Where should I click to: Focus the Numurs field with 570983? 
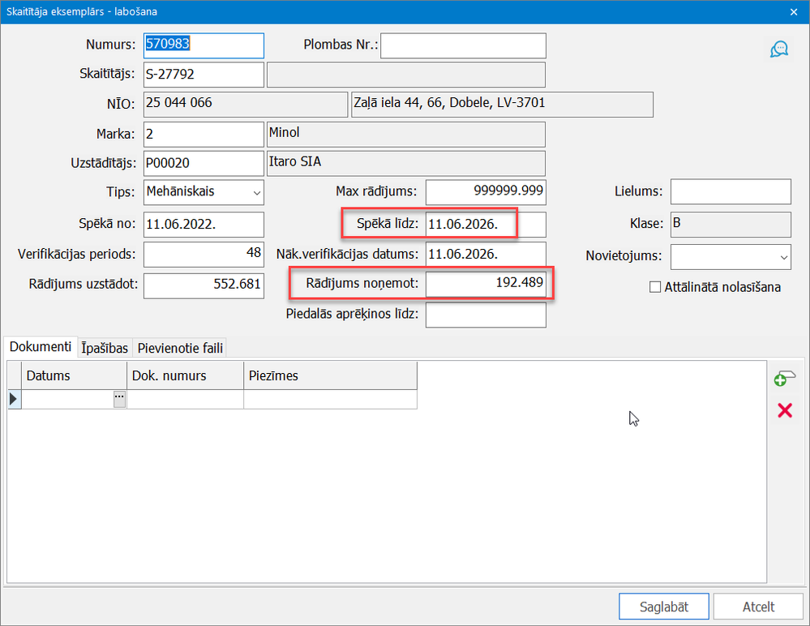point(204,45)
